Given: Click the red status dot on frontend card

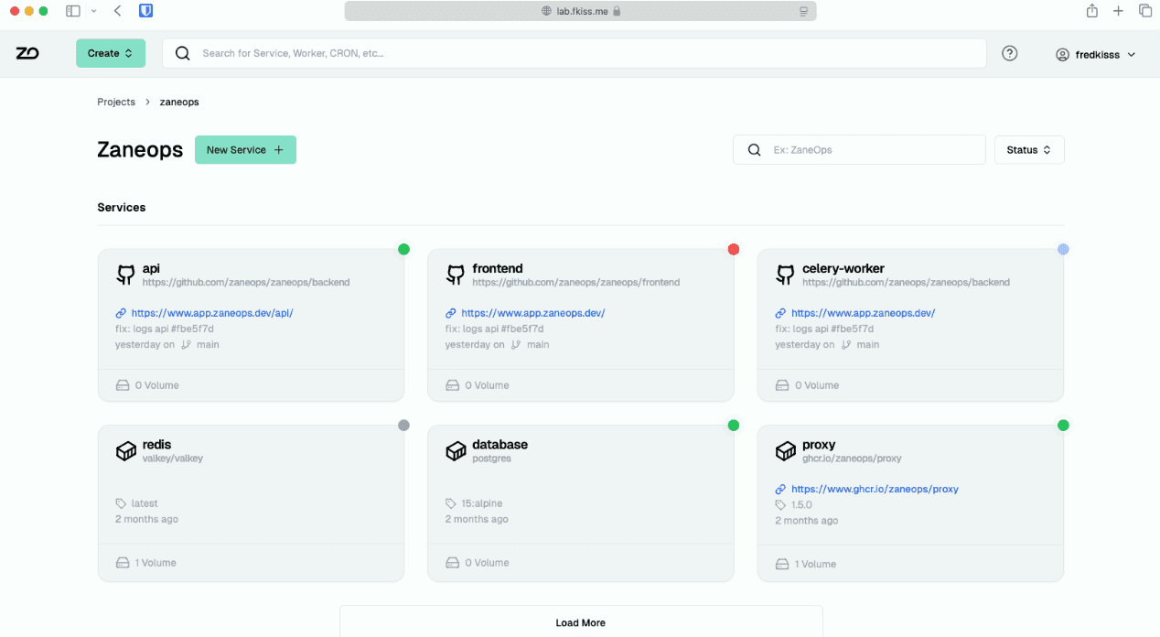Looking at the screenshot, I should coord(733,249).
